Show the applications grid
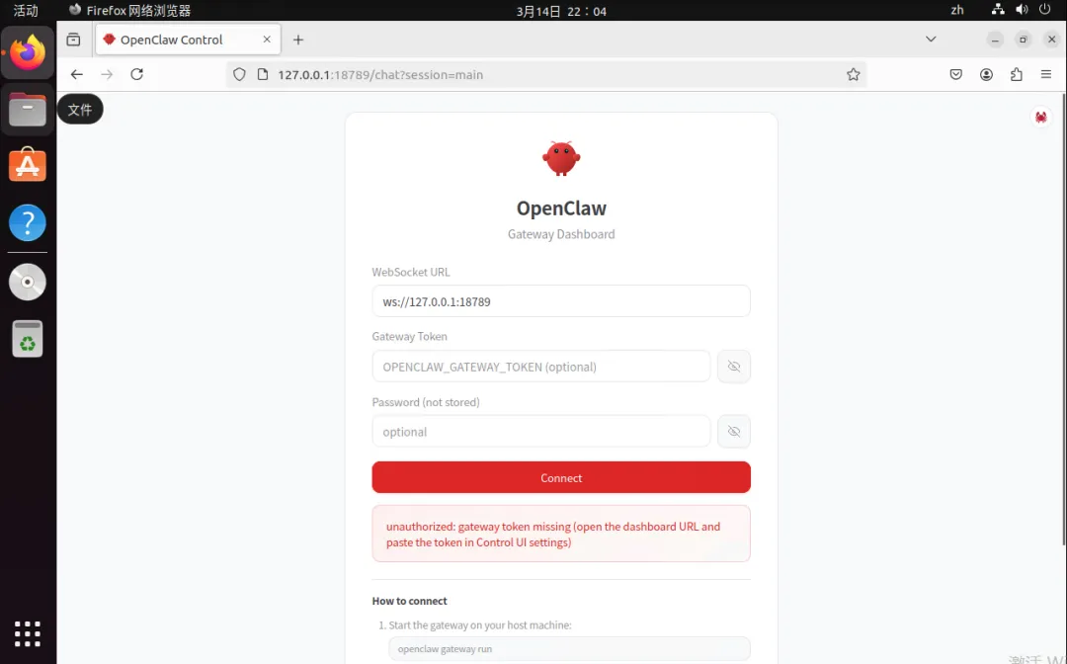The width and height of the screenshot is (1067, 664). [x=28, y=633]
